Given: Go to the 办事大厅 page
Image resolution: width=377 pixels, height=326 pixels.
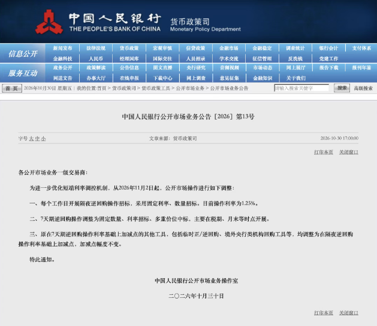Looking at the screenshot, I should click(x=96, y=78).
